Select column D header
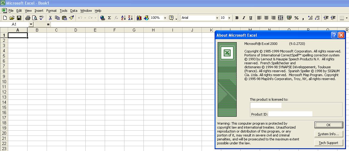The width and height of the screenshot is (349, 151). pos(76,30)
